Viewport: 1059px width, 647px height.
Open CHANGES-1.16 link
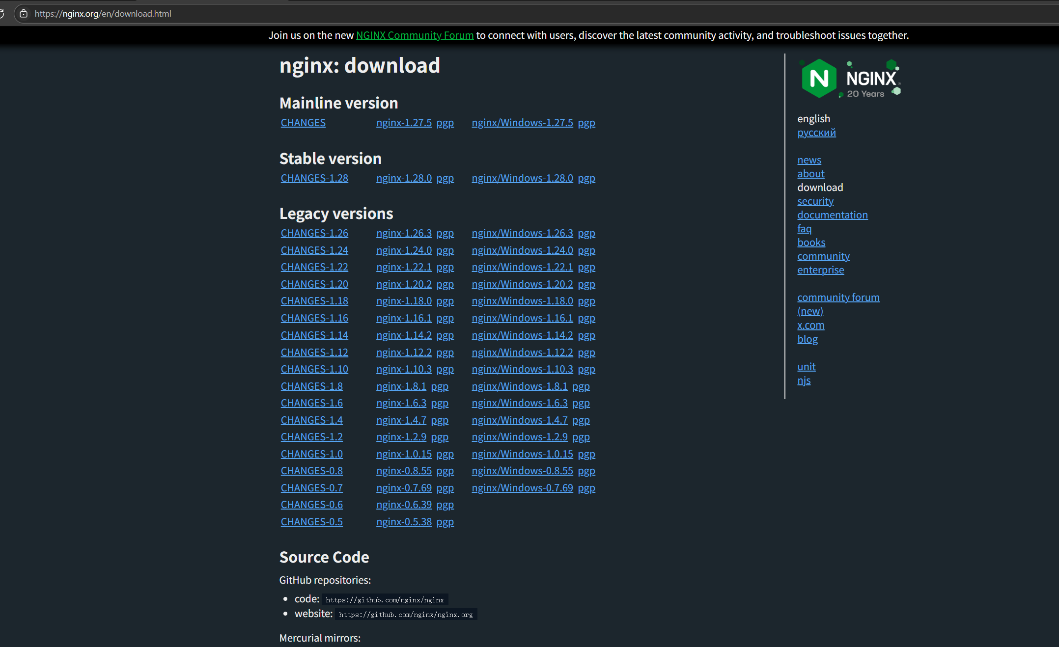pyautogui.click(x=314, y=318)
